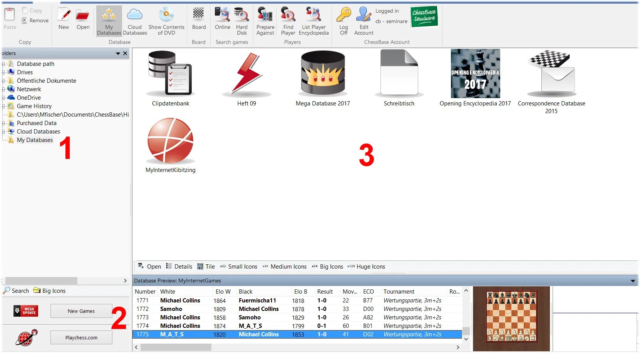Search games on Hard Disk

coord(242,21)
